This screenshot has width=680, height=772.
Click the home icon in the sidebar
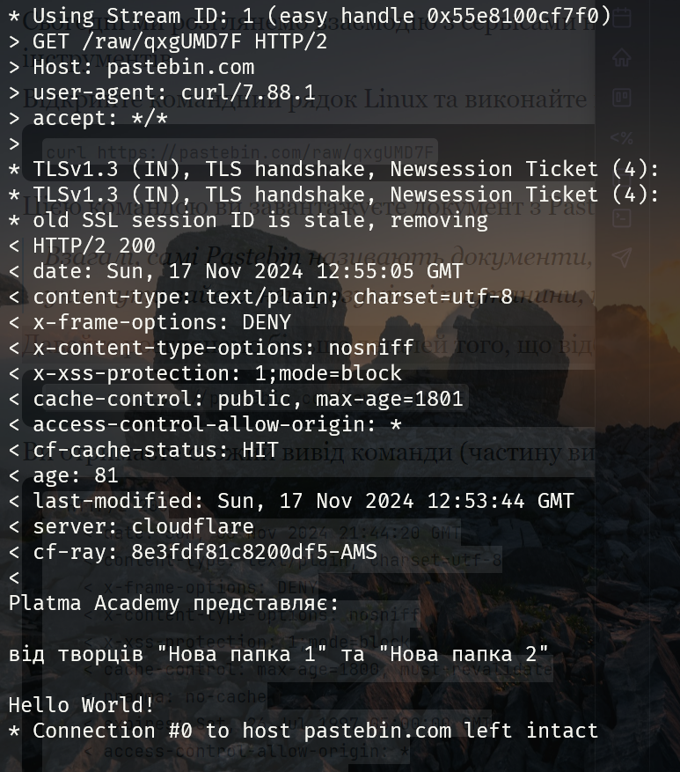pos(622,58)
